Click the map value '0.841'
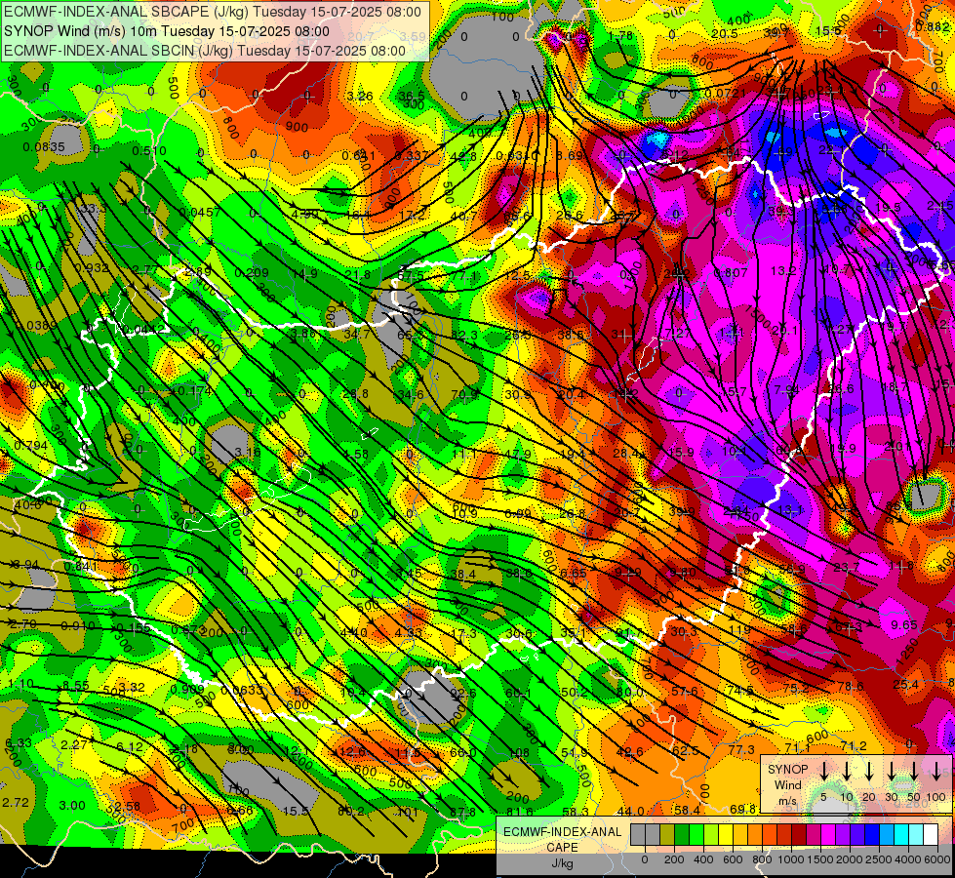955x878 pixels. pos(81,566)
